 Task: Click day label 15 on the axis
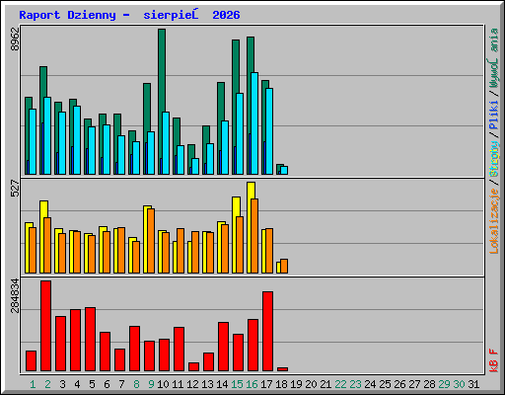pyautogui.click(x=237, y=384)
